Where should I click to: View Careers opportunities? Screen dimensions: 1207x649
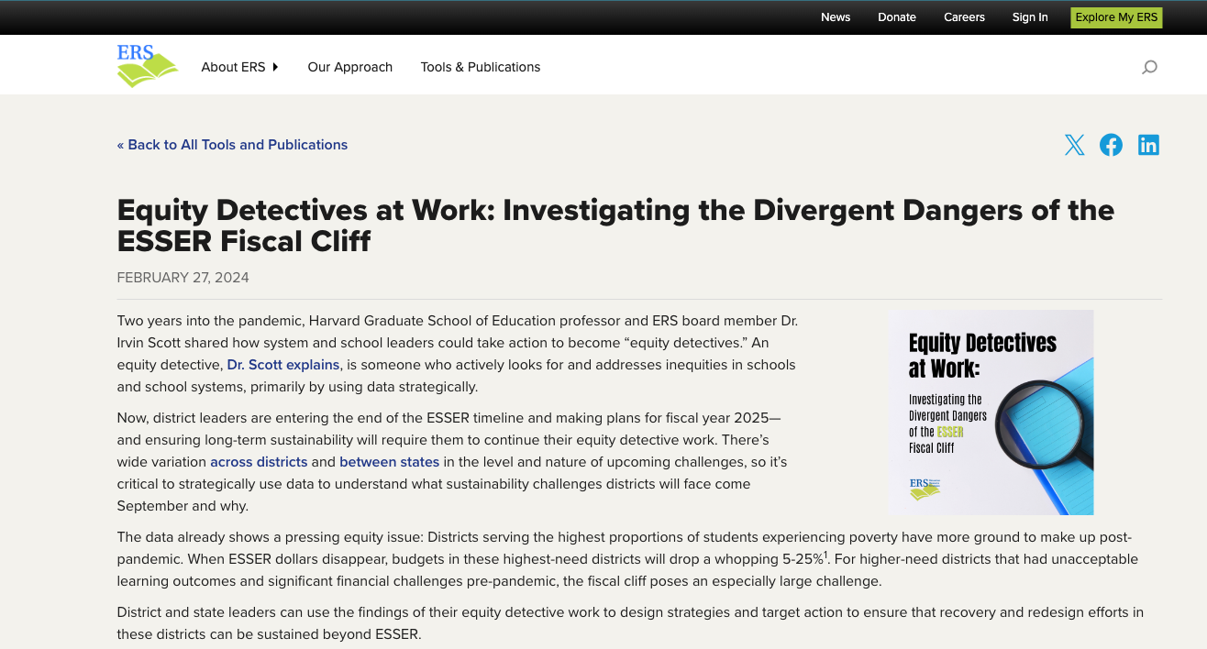pos(964,16)
